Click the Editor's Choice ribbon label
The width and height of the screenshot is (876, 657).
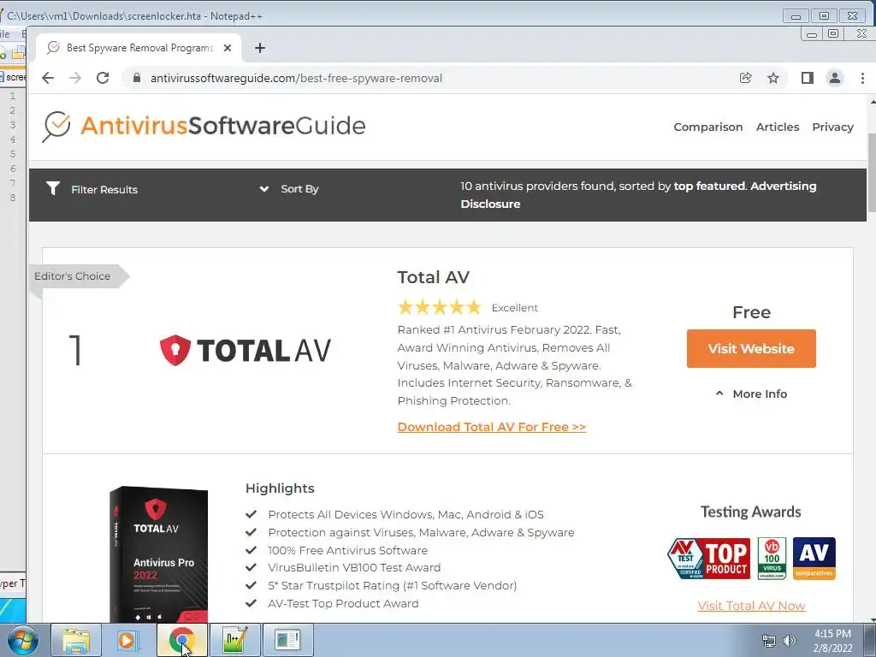73,276
